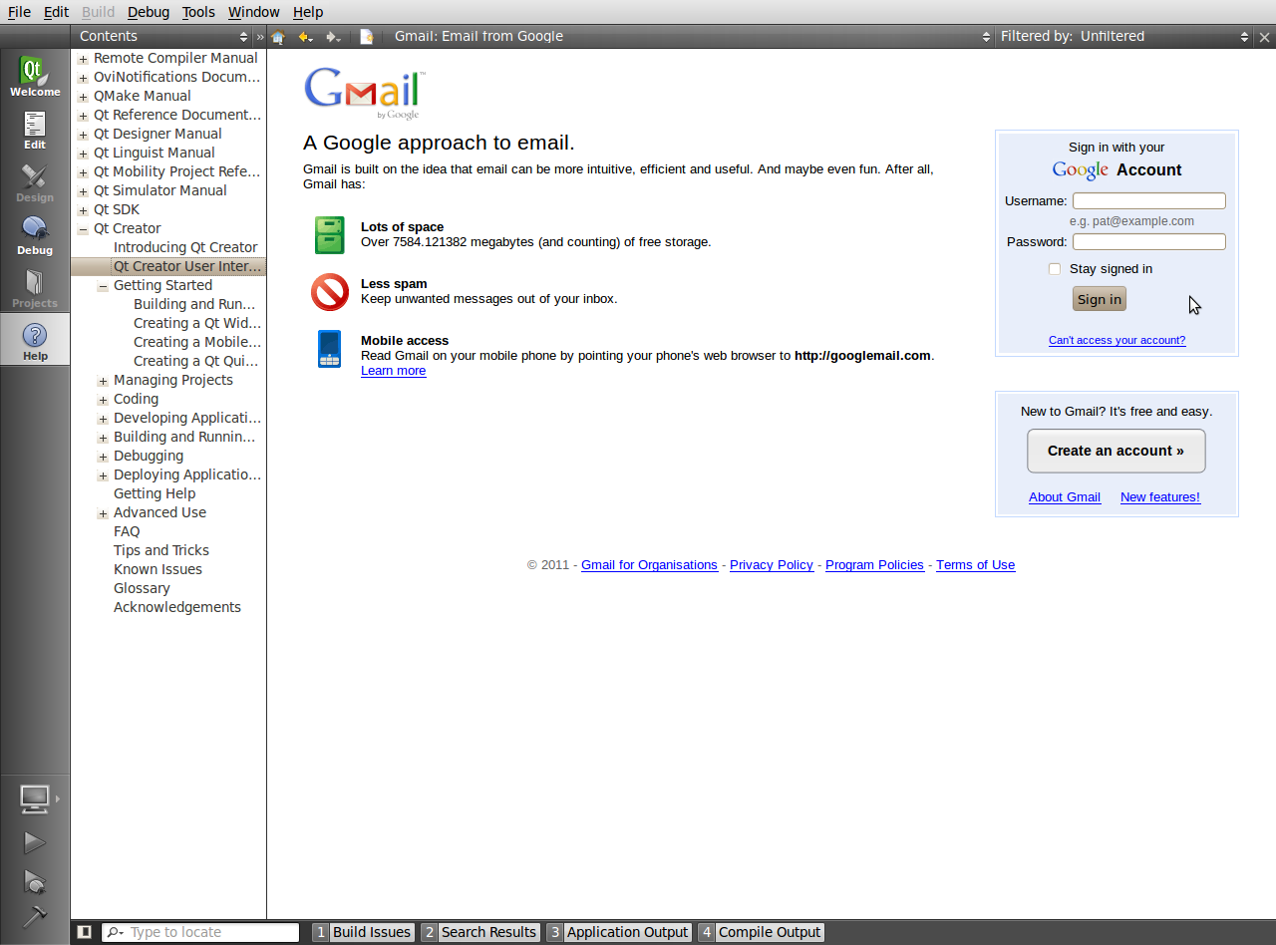Click into the Username field
1276x945 pixels.
pyautogui.click(x=1148, y=201)
